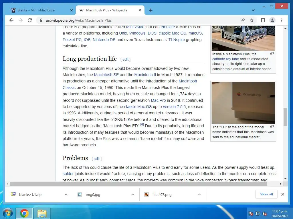Open the TI-Nspire link
The height and width of the screenshot is (219, 293).
click(176, 40)
